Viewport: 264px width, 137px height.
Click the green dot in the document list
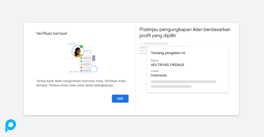pos(81,61)
